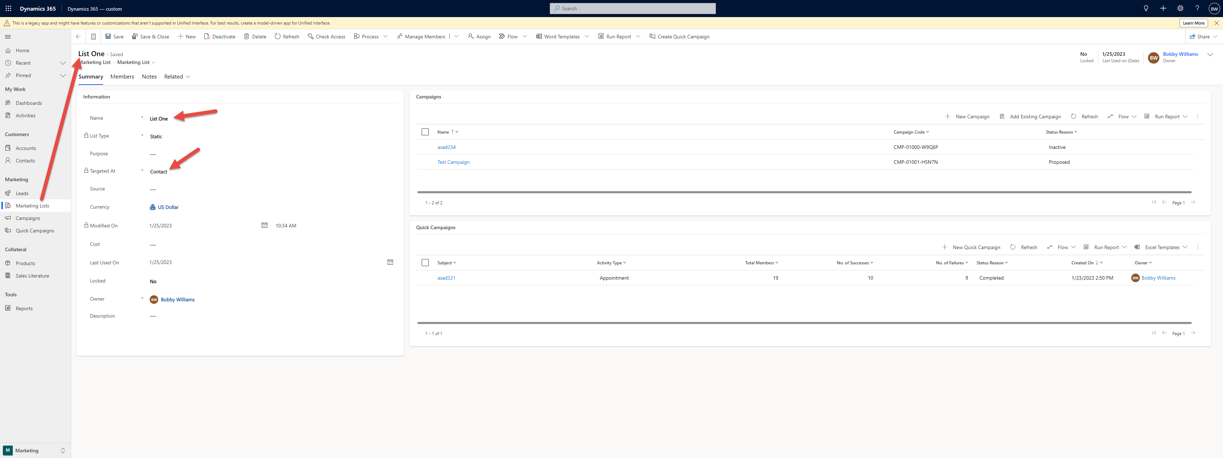Check the header checkbox in Quick Campaigns grid
The width and height of the screenshot is (1223, 458).
click(425, 262)
